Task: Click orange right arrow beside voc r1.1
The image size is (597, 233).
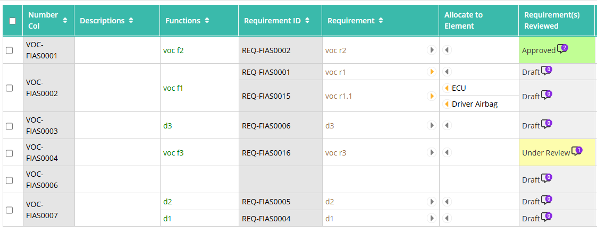Action: [x=431, y=96]
